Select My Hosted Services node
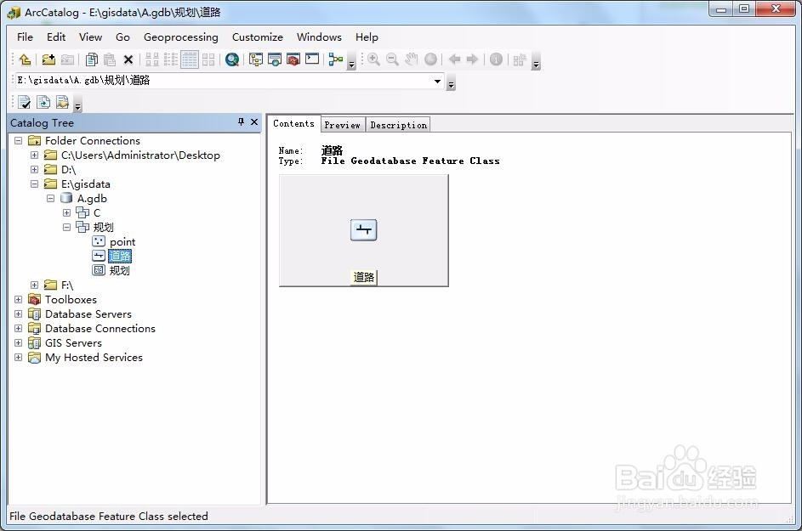The height and width of the screenshot is (531, 802). pyautogui.click(x=94, y=357)
